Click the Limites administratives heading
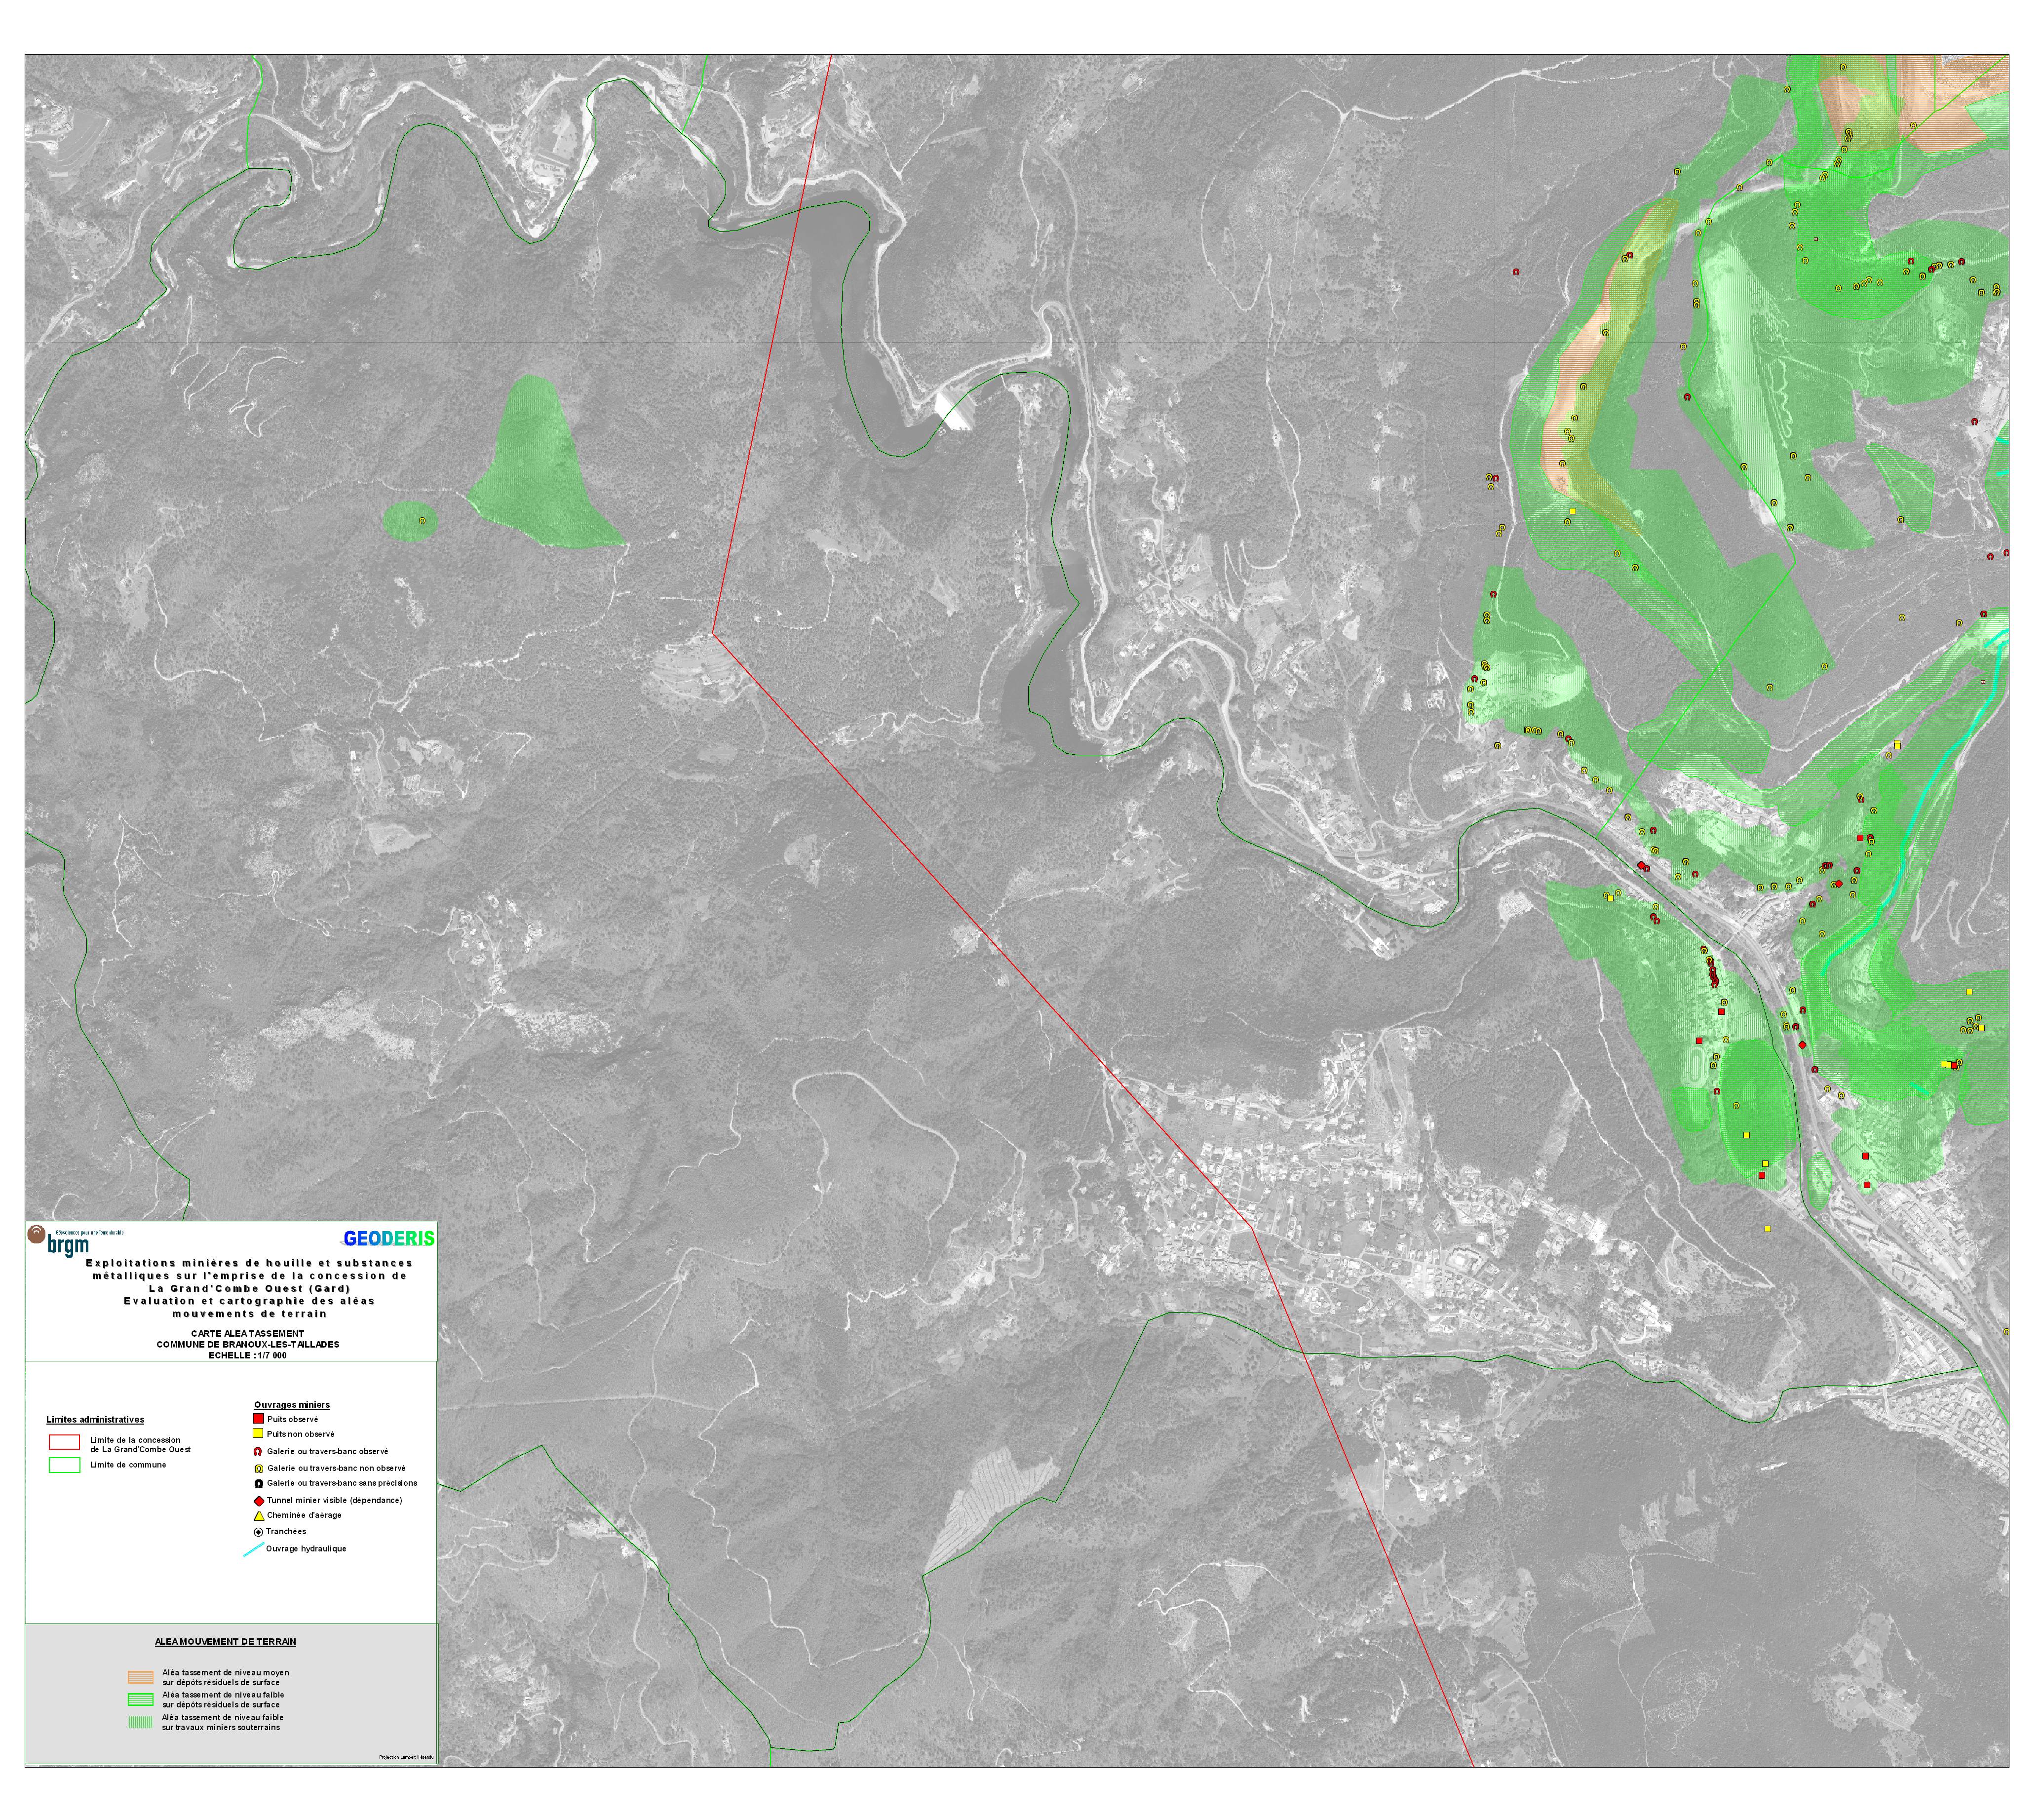This screenshot has height=1817, width=2044. click(x=95, y=1420)
